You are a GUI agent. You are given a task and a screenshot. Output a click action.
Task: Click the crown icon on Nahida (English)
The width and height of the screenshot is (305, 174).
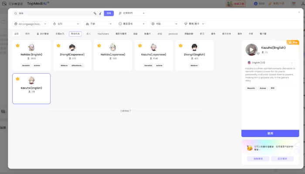(18, 45)
